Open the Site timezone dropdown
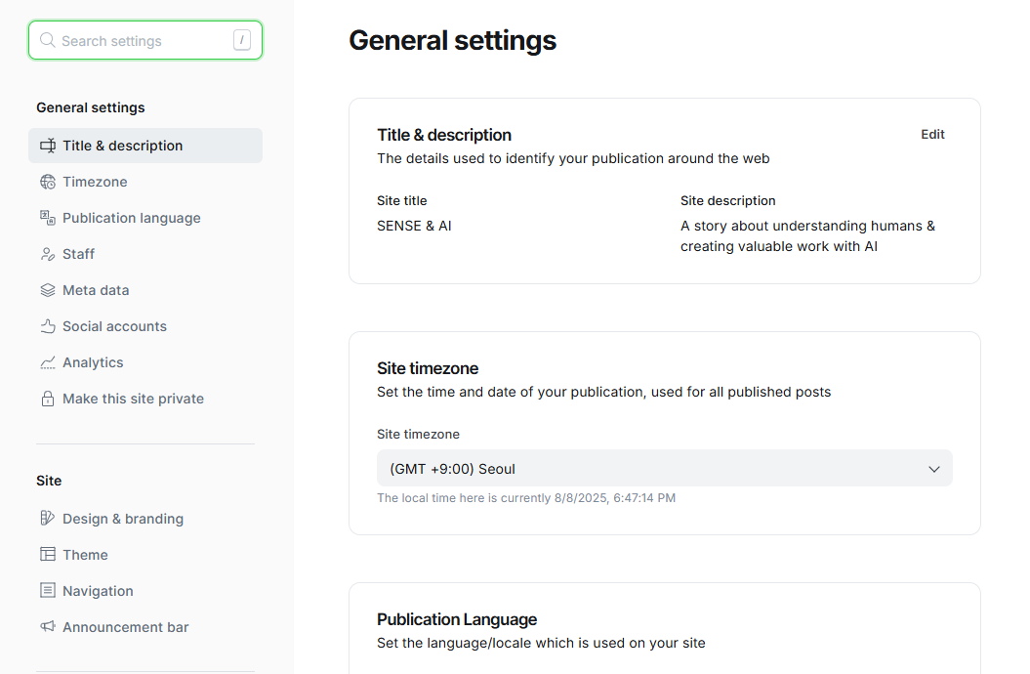The image size is (1030, 674). pos(664,469)
